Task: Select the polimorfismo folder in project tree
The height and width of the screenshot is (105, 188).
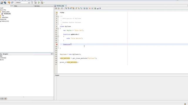Action: pyautogui.click(x=5, y=17)
